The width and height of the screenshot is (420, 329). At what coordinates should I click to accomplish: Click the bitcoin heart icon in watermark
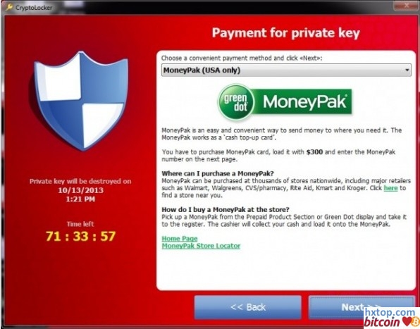point(407,321)
